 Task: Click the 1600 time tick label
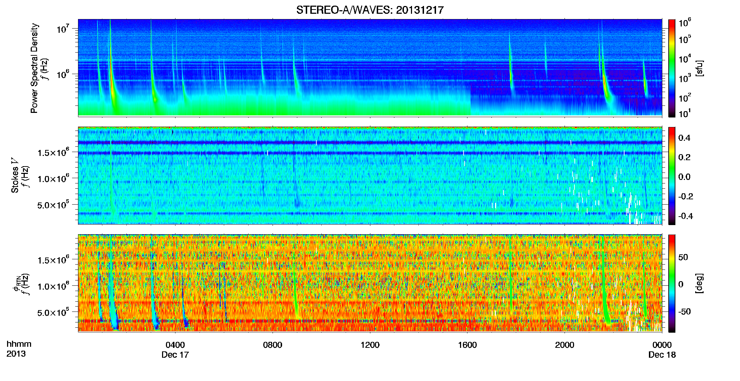(x=467, y=345)
